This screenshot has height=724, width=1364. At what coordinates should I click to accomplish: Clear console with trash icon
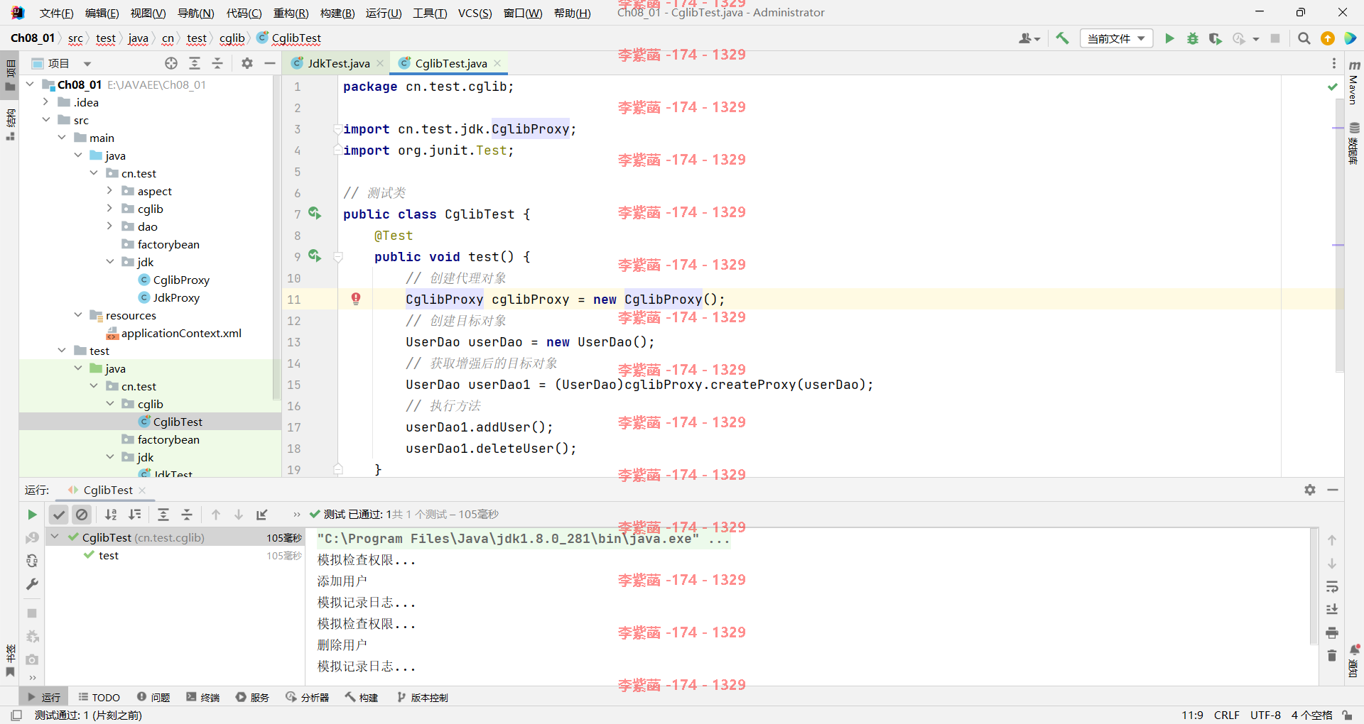point(1332,655)
